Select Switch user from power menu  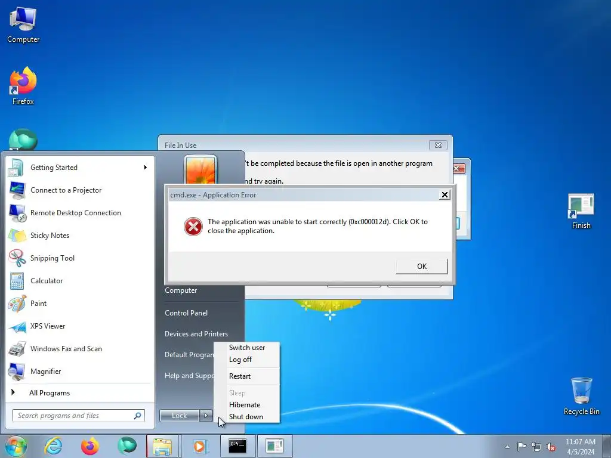coord(247,348)
